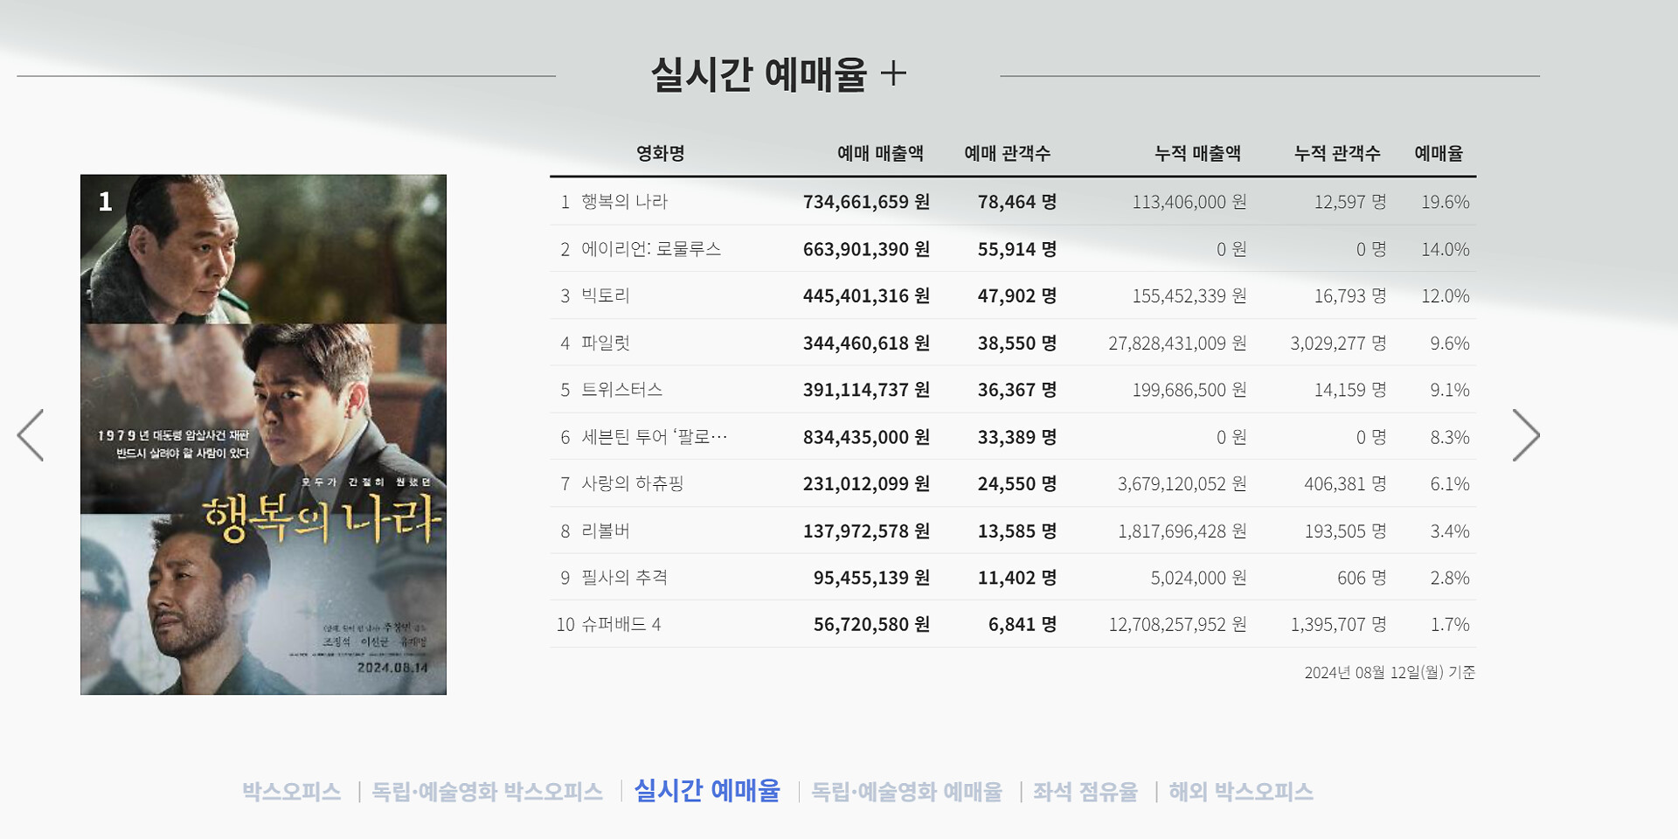Click audience count 78,464 명
Image resolution: width=1678 pixels, height=839 pixels.
(1017, 202)
